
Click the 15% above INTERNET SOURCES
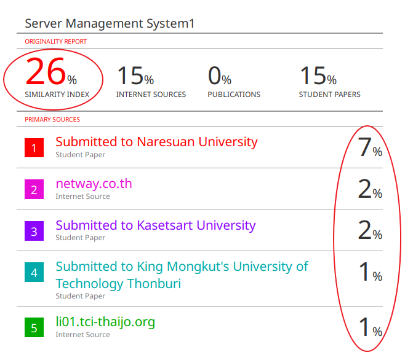[135, 76]
